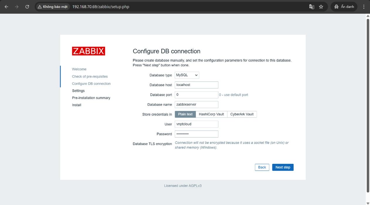
Task: Click the translate page icon
Action: coord(312,7)
